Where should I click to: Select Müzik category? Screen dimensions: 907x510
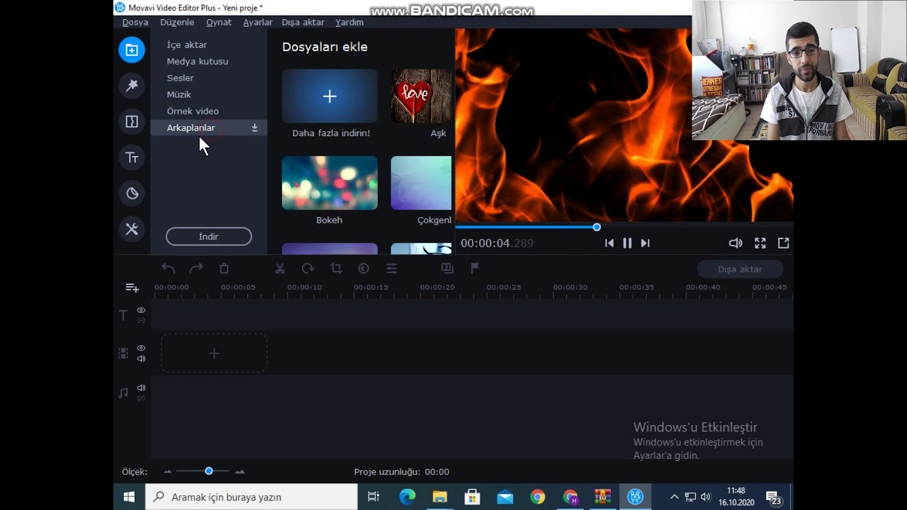tap(179, 94)
